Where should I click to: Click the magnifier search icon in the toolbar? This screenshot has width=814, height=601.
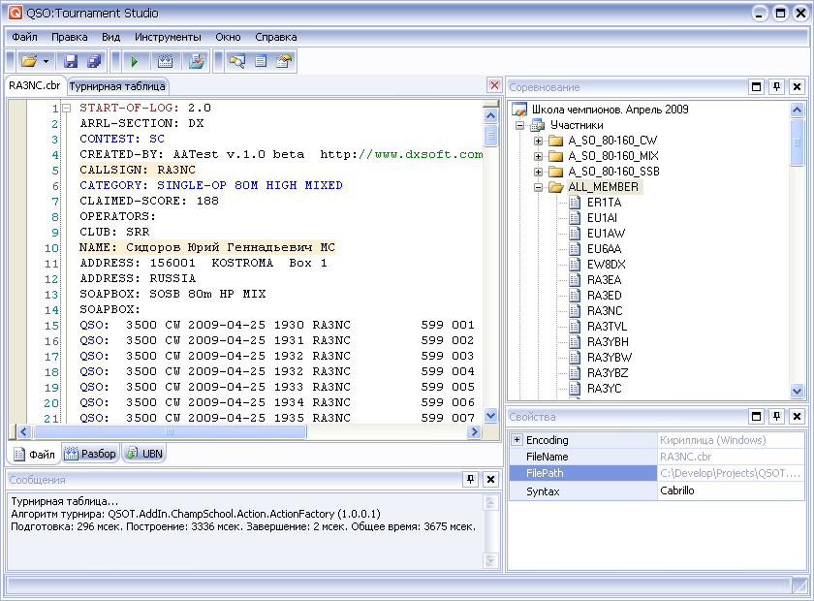237,61
